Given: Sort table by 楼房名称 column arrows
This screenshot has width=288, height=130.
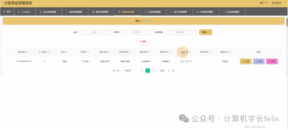Looking at the screenshot, I should coord(110,52).
